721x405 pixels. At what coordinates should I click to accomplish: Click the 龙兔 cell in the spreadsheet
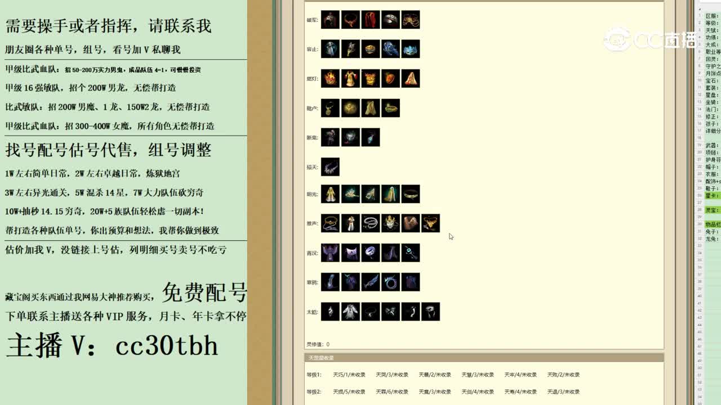point(713,238)
